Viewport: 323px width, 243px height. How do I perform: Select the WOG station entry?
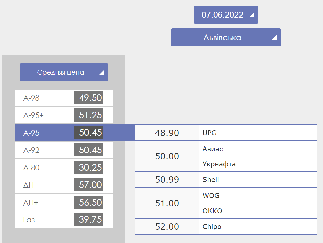[211, 196]
